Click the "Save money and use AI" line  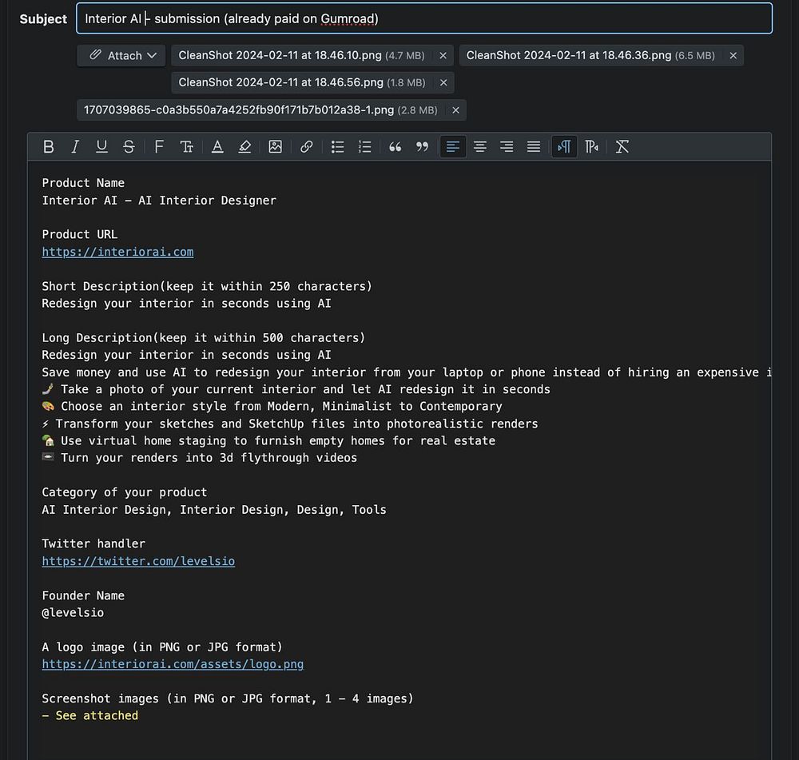pyautogui.click(x=407, y=372)
